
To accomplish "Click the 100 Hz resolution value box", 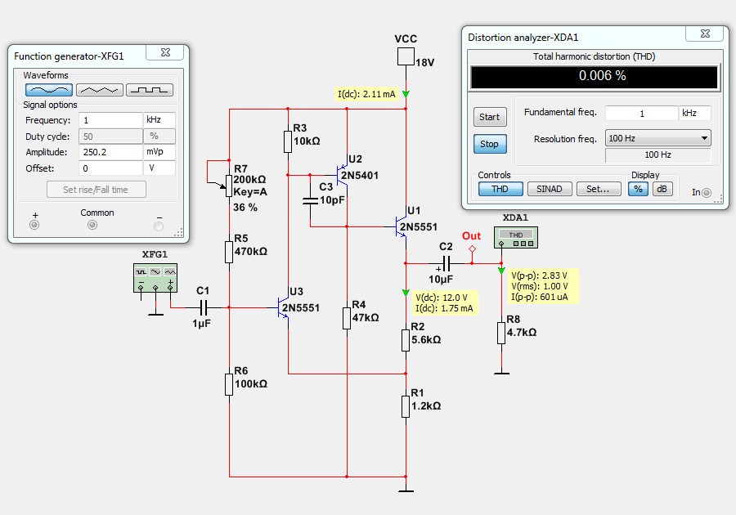I will coord(658,154).
